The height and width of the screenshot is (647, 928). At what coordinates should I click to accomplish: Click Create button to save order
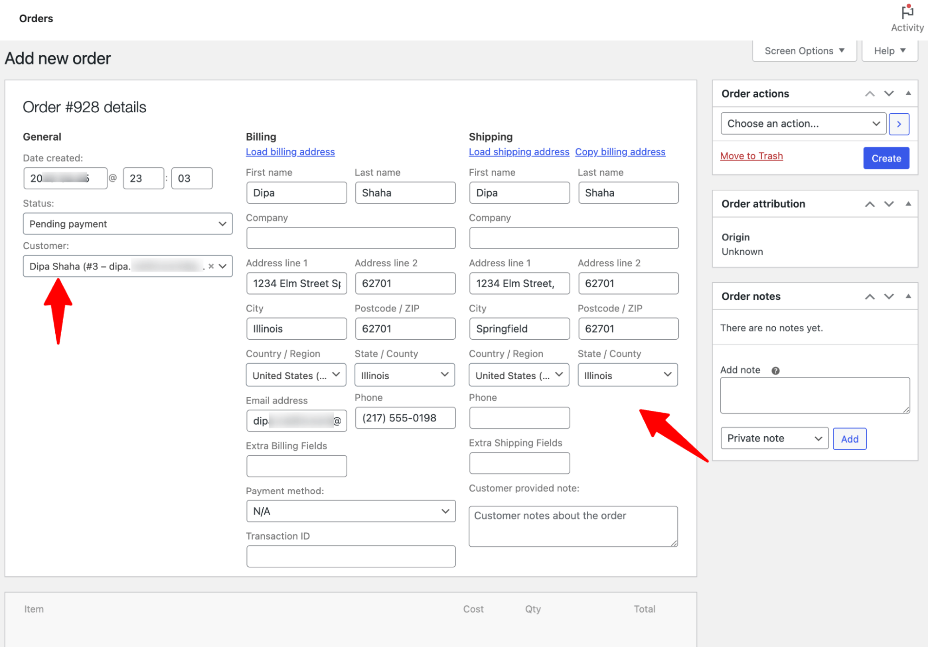tap(886, 158)
